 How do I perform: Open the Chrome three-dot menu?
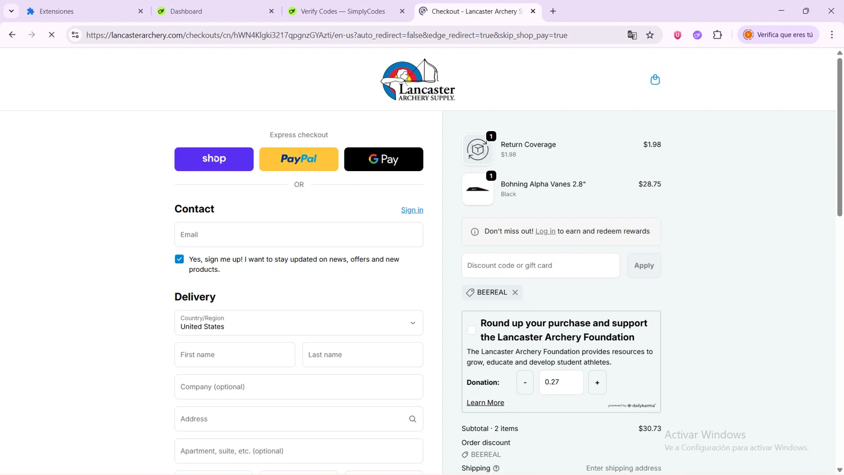click(832, 35)
